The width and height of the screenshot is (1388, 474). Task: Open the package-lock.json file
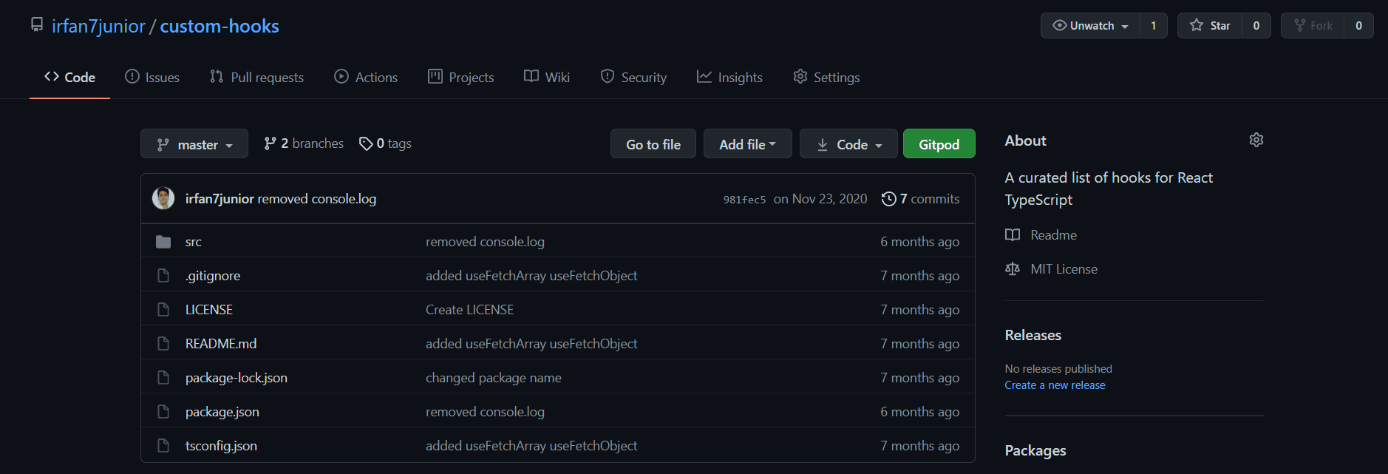tap(237, 378)
